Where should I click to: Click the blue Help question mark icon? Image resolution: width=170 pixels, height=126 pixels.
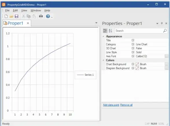(48, 16)
